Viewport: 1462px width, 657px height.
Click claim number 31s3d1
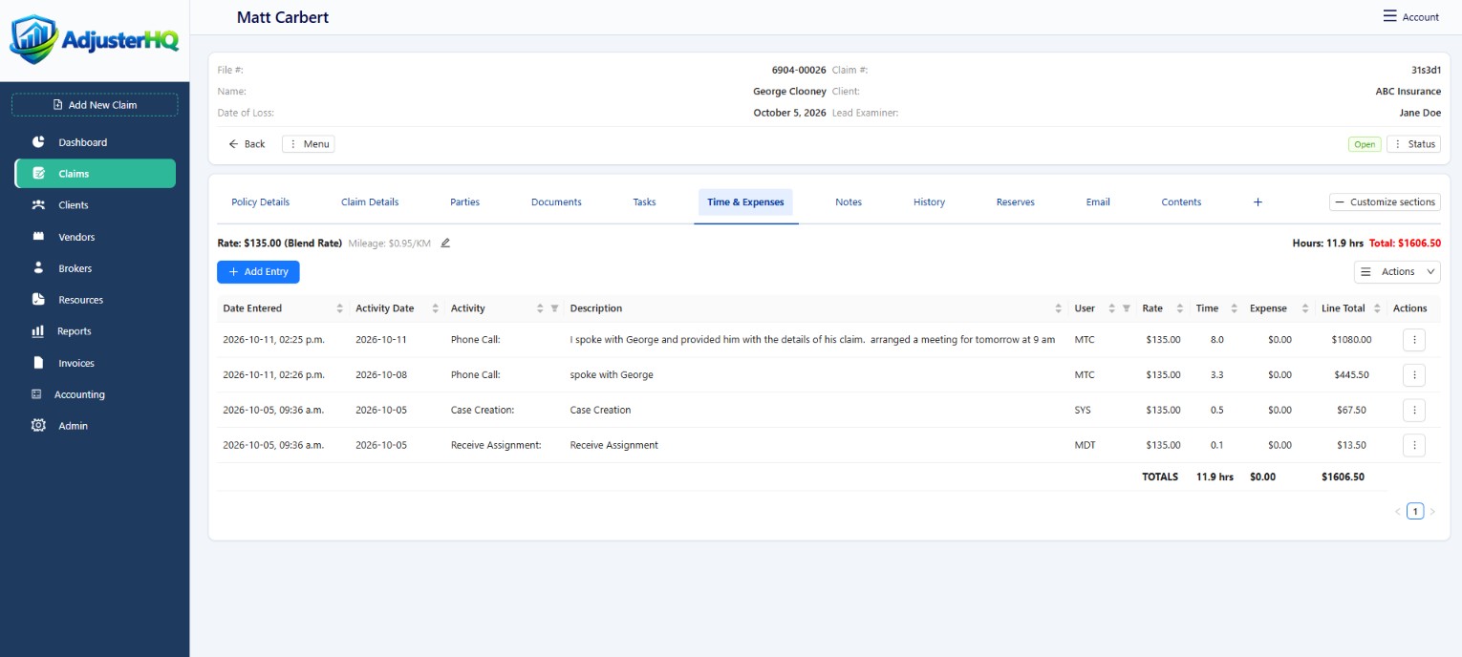(1426, 71)
